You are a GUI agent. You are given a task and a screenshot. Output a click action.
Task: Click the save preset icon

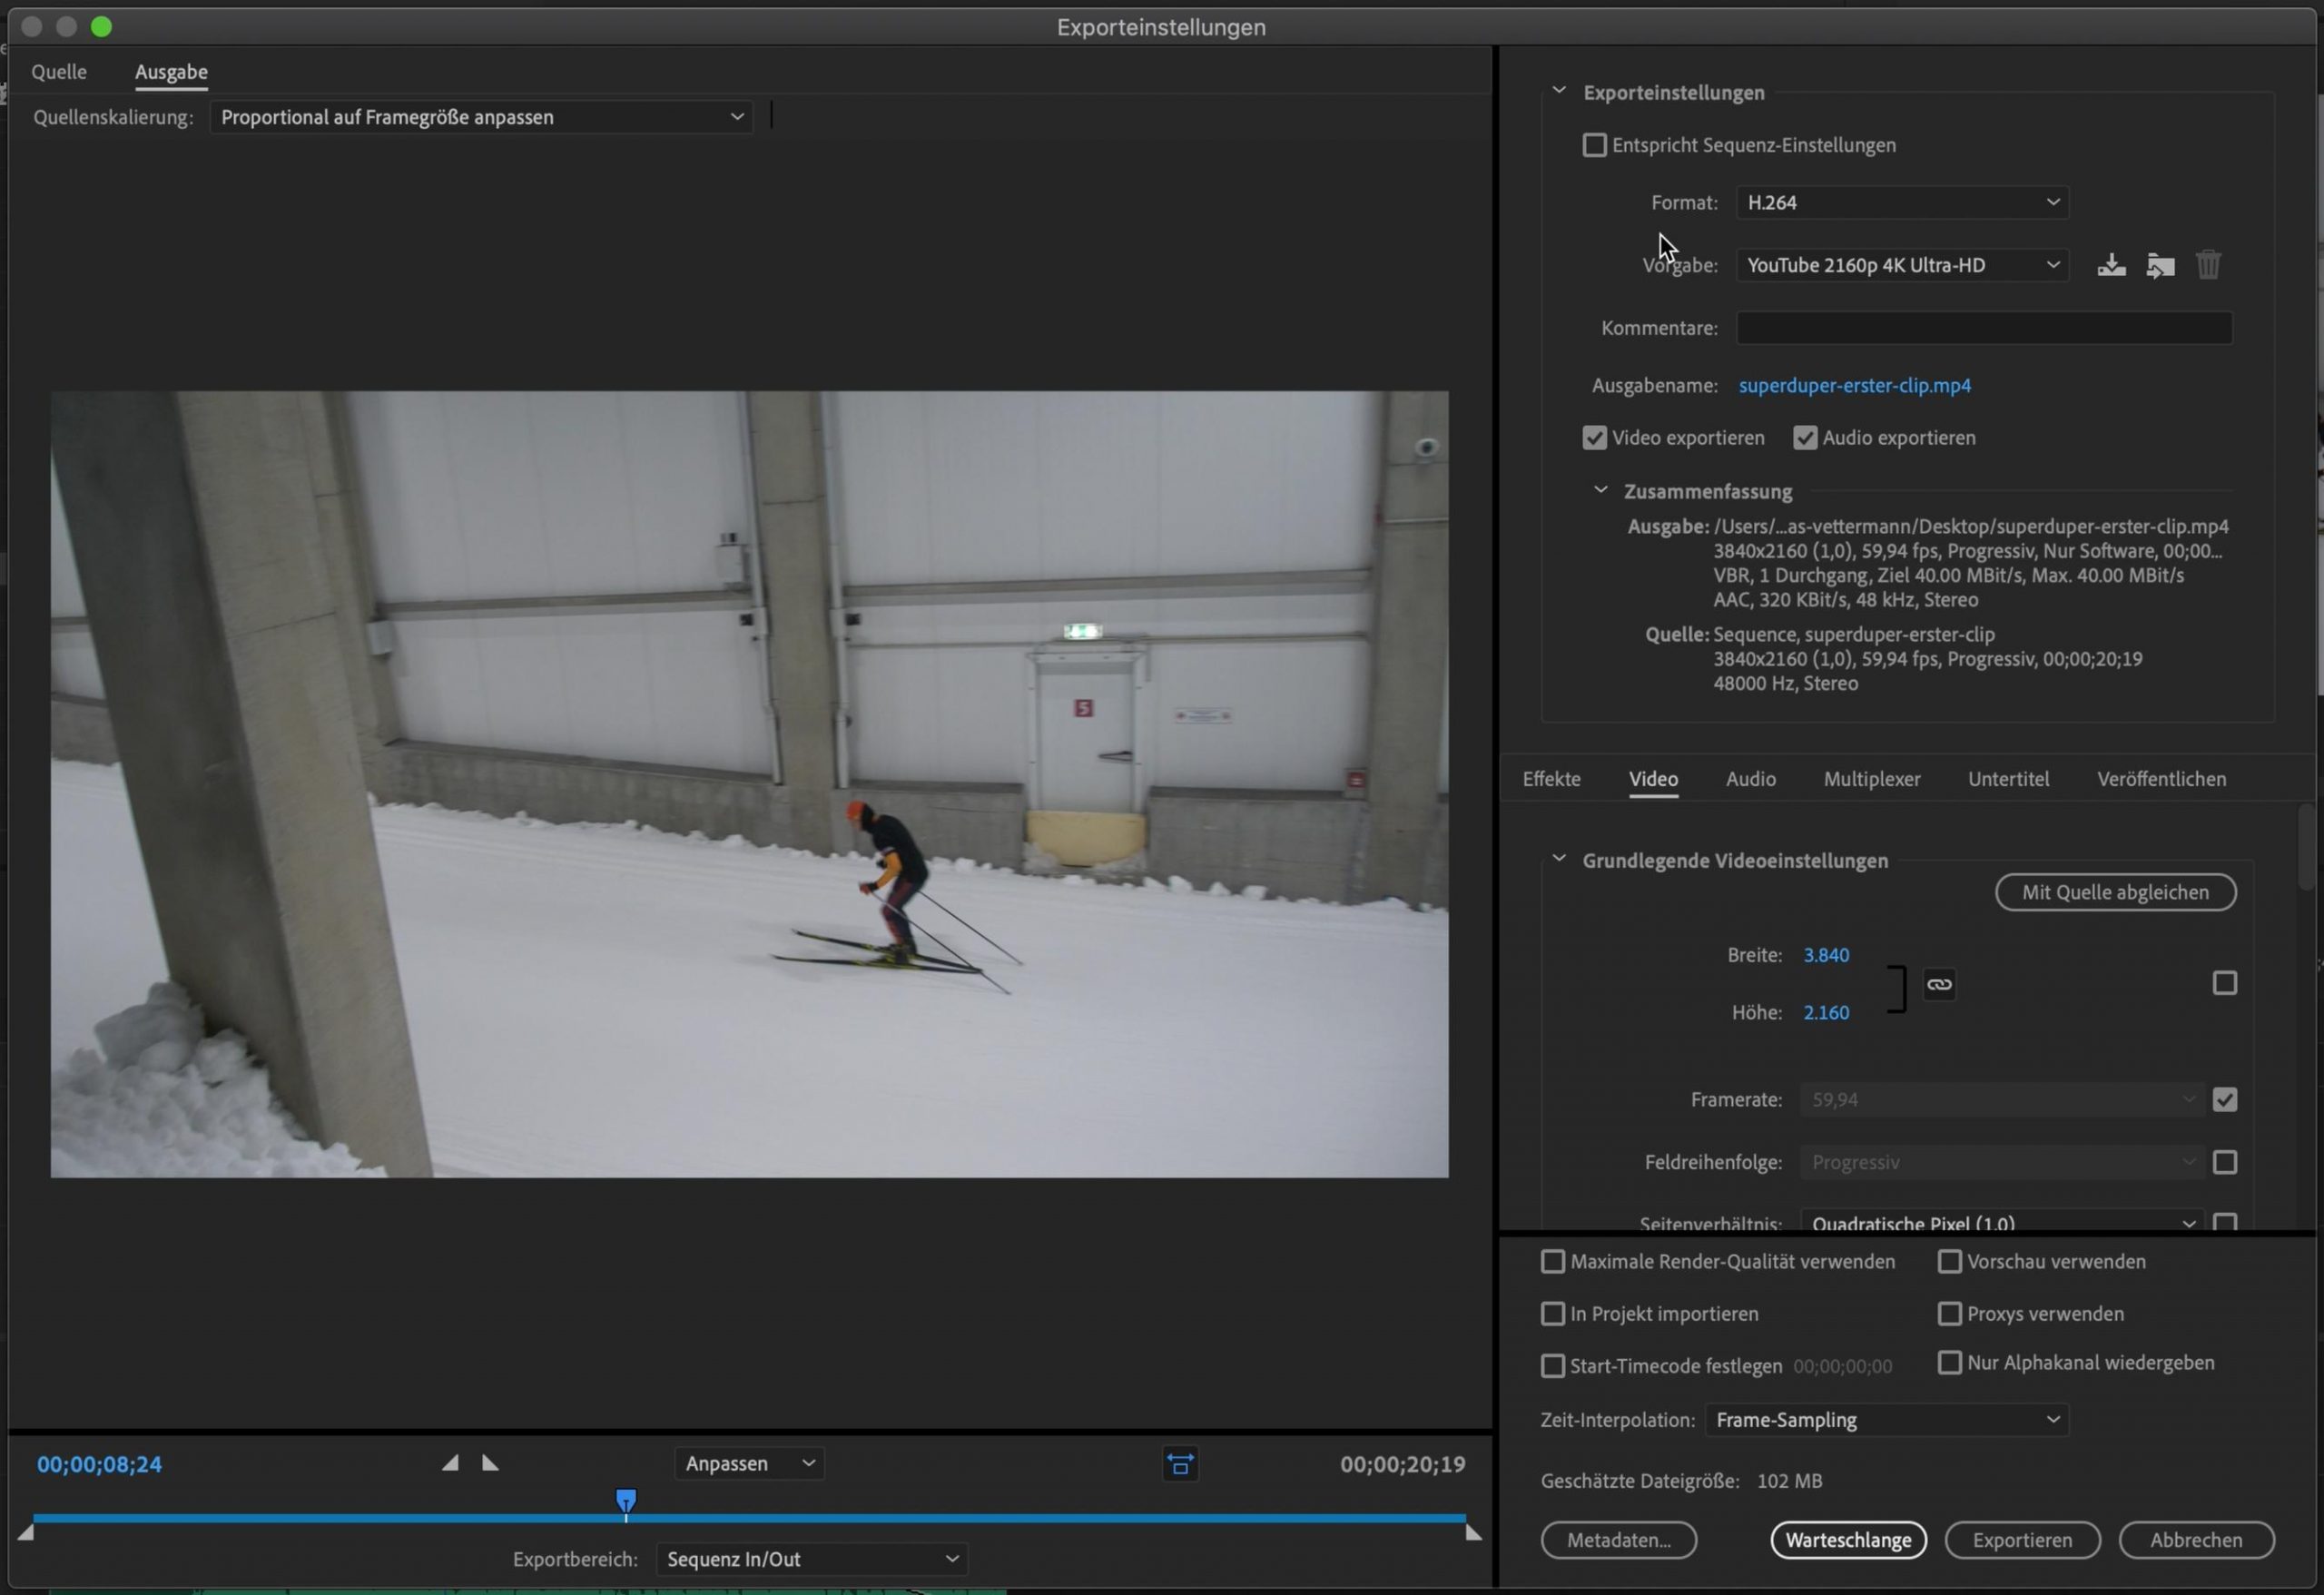click(2111, 265)
